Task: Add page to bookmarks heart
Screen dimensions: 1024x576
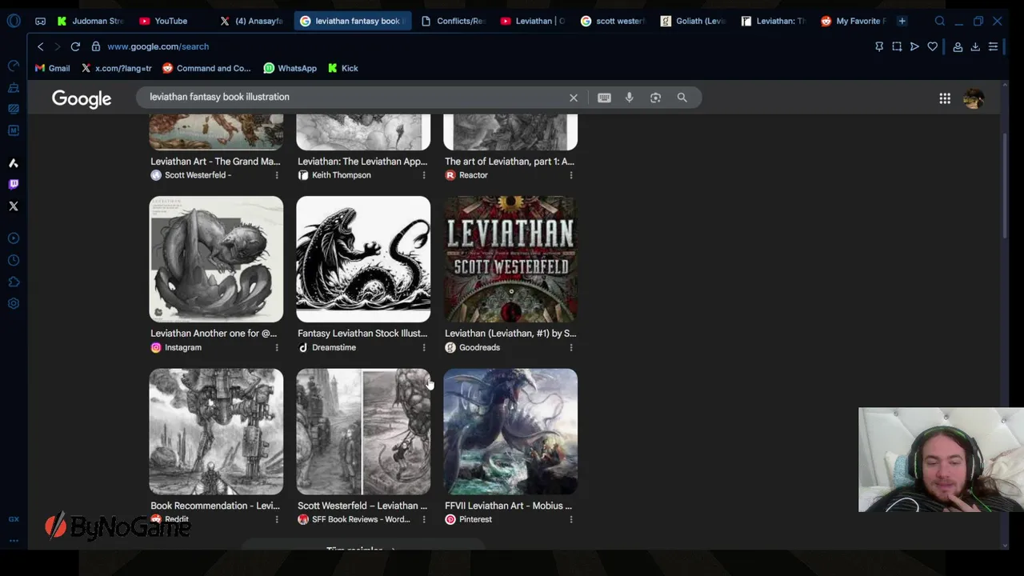Action: (933, 46)
